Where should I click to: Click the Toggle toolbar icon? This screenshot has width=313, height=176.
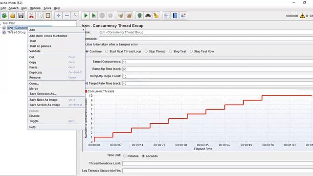point(75,15)
